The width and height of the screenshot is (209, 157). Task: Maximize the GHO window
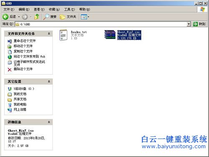pos(201,3)
